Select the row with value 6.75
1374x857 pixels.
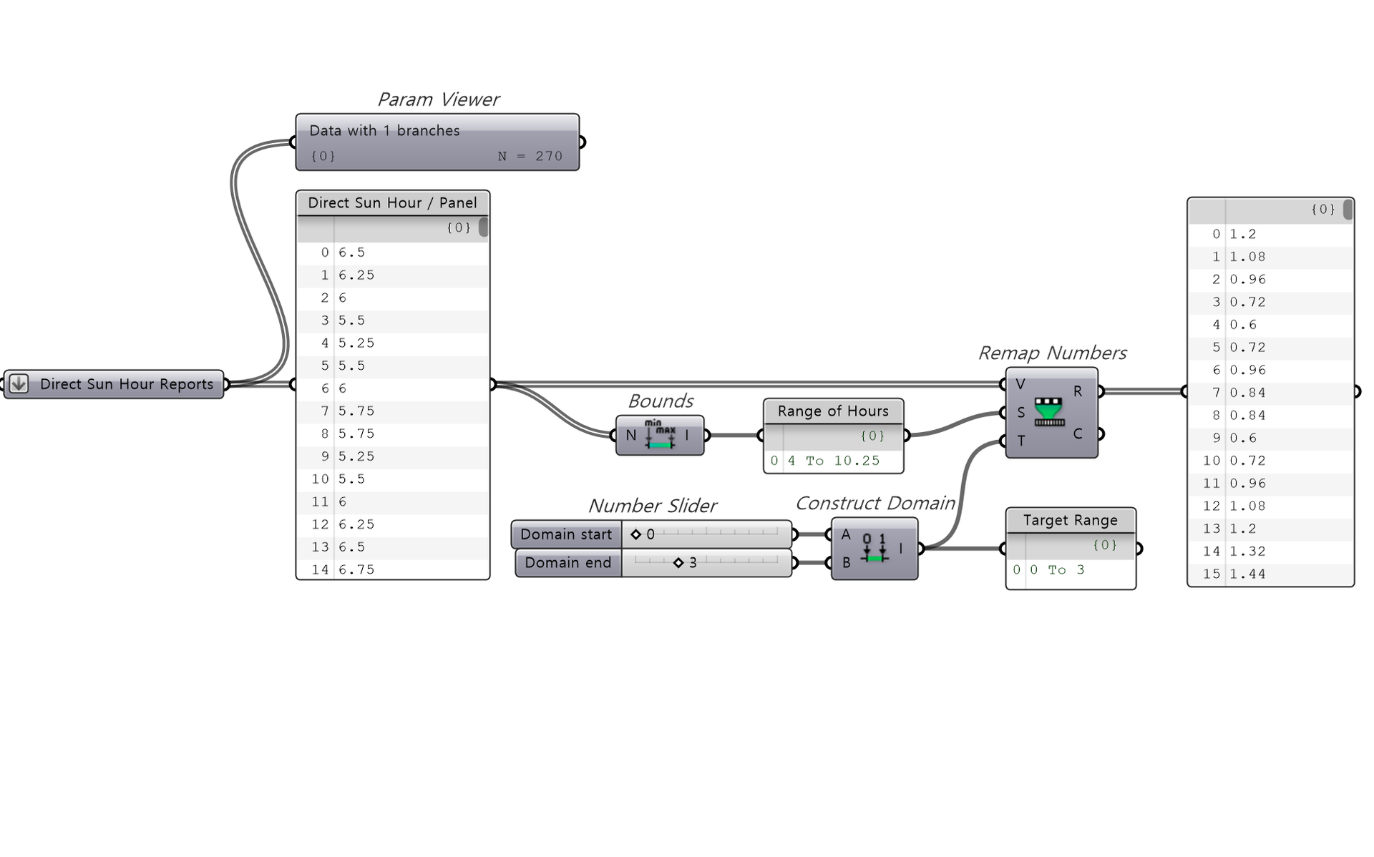point(392,569)
